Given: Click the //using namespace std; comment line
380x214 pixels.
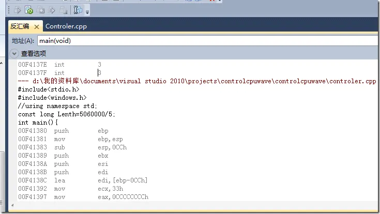Looking at the screenshot, I should [57, 106].
